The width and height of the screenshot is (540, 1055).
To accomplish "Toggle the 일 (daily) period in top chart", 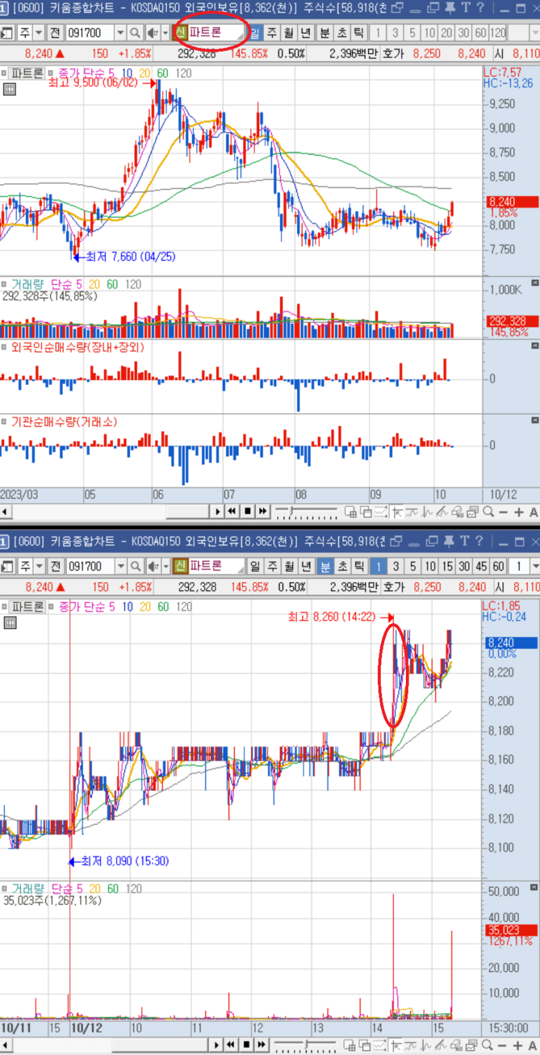I will click(x=255, y=34).
